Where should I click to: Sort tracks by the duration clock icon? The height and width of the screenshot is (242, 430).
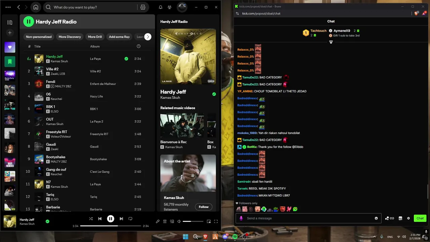138,46
